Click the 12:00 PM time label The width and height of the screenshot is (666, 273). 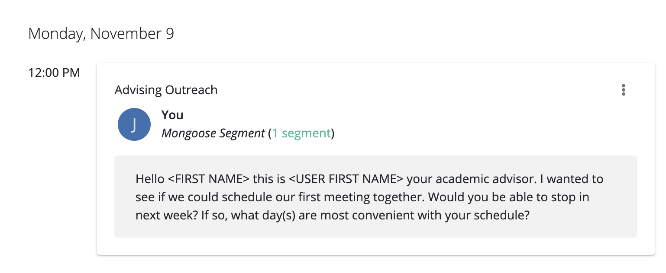point(54,73)
